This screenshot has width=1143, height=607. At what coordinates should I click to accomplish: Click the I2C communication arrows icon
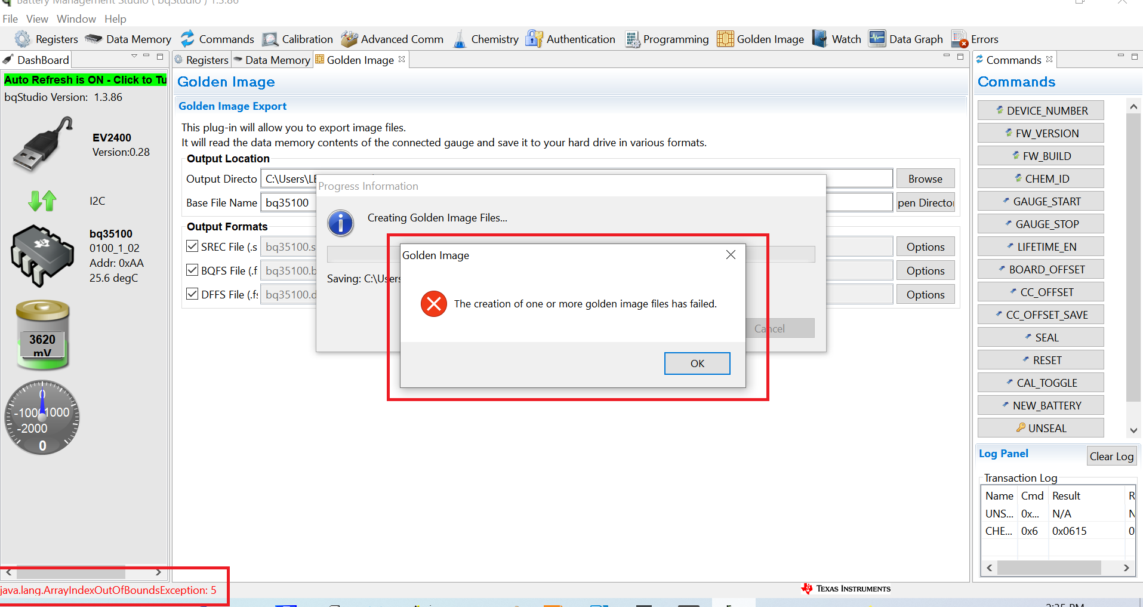(x=42, y=201)
